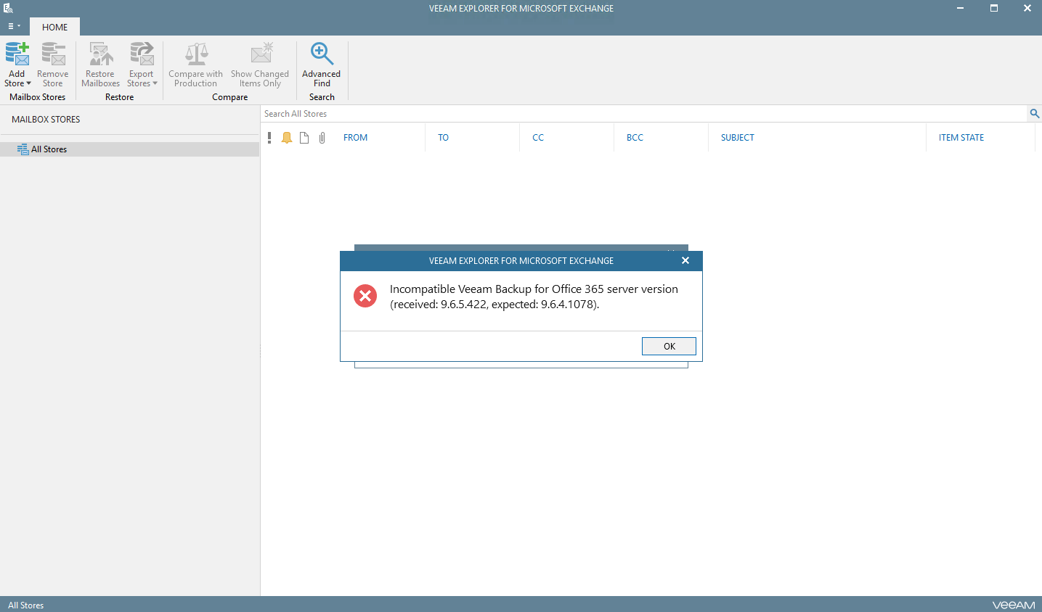Screen dimensions: 1042x612
Task: Close the Veeam Explorer main window
Action: 1027,8
